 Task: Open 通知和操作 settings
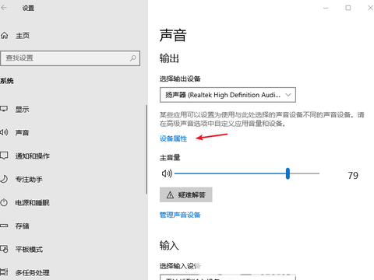32,156
